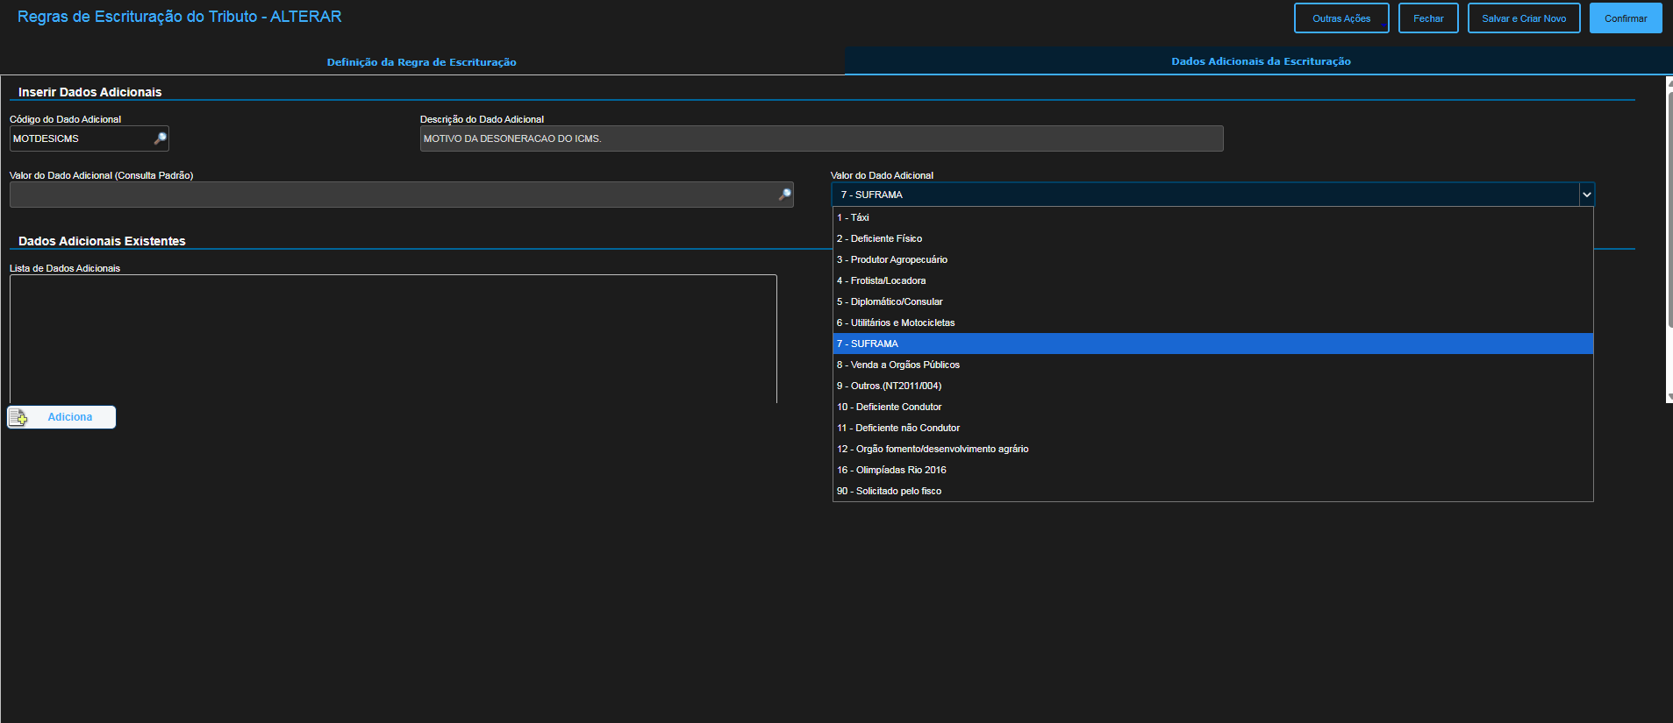Screen dimensions: 1673x723
Task: Open Dados Adicionais da Escrituração tab
Action: (x=1260, y=61)
